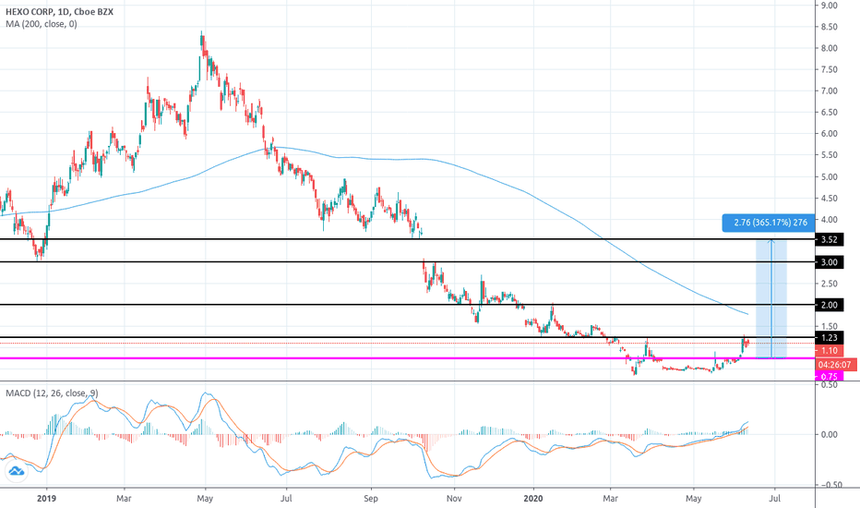Click the 1.23 horizontal line price tag
Viewport: 860px width, 508px height.
[x=830, y=338]
